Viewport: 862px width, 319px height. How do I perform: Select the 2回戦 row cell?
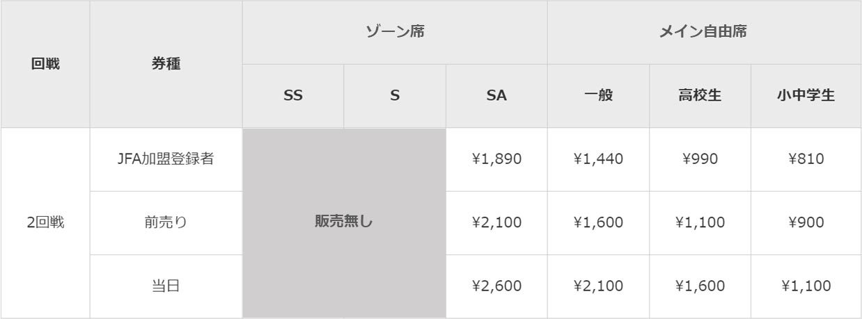45,223
